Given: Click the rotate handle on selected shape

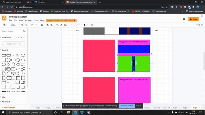Looking at the screenshot, I should (x=151, y=54).
